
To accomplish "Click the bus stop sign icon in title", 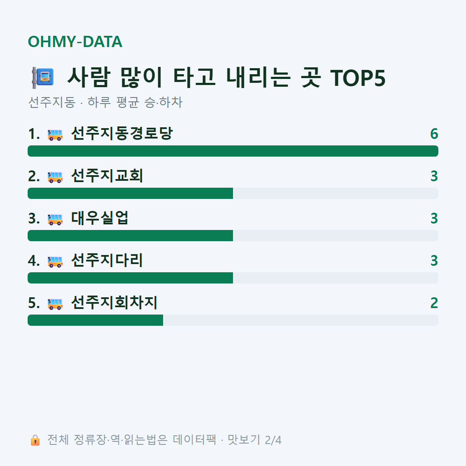I will point(43,78).
